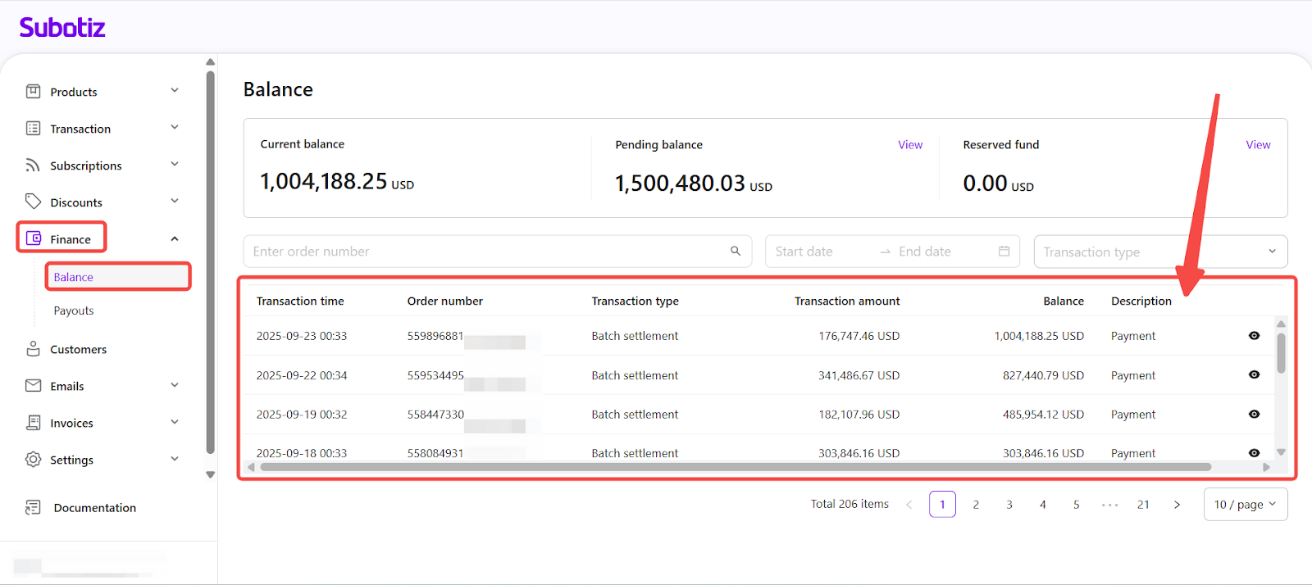View details of 2025-09-23 transaction via eye icon
This screenshot has width=1312, height=585.
(x=1254, y=336)
